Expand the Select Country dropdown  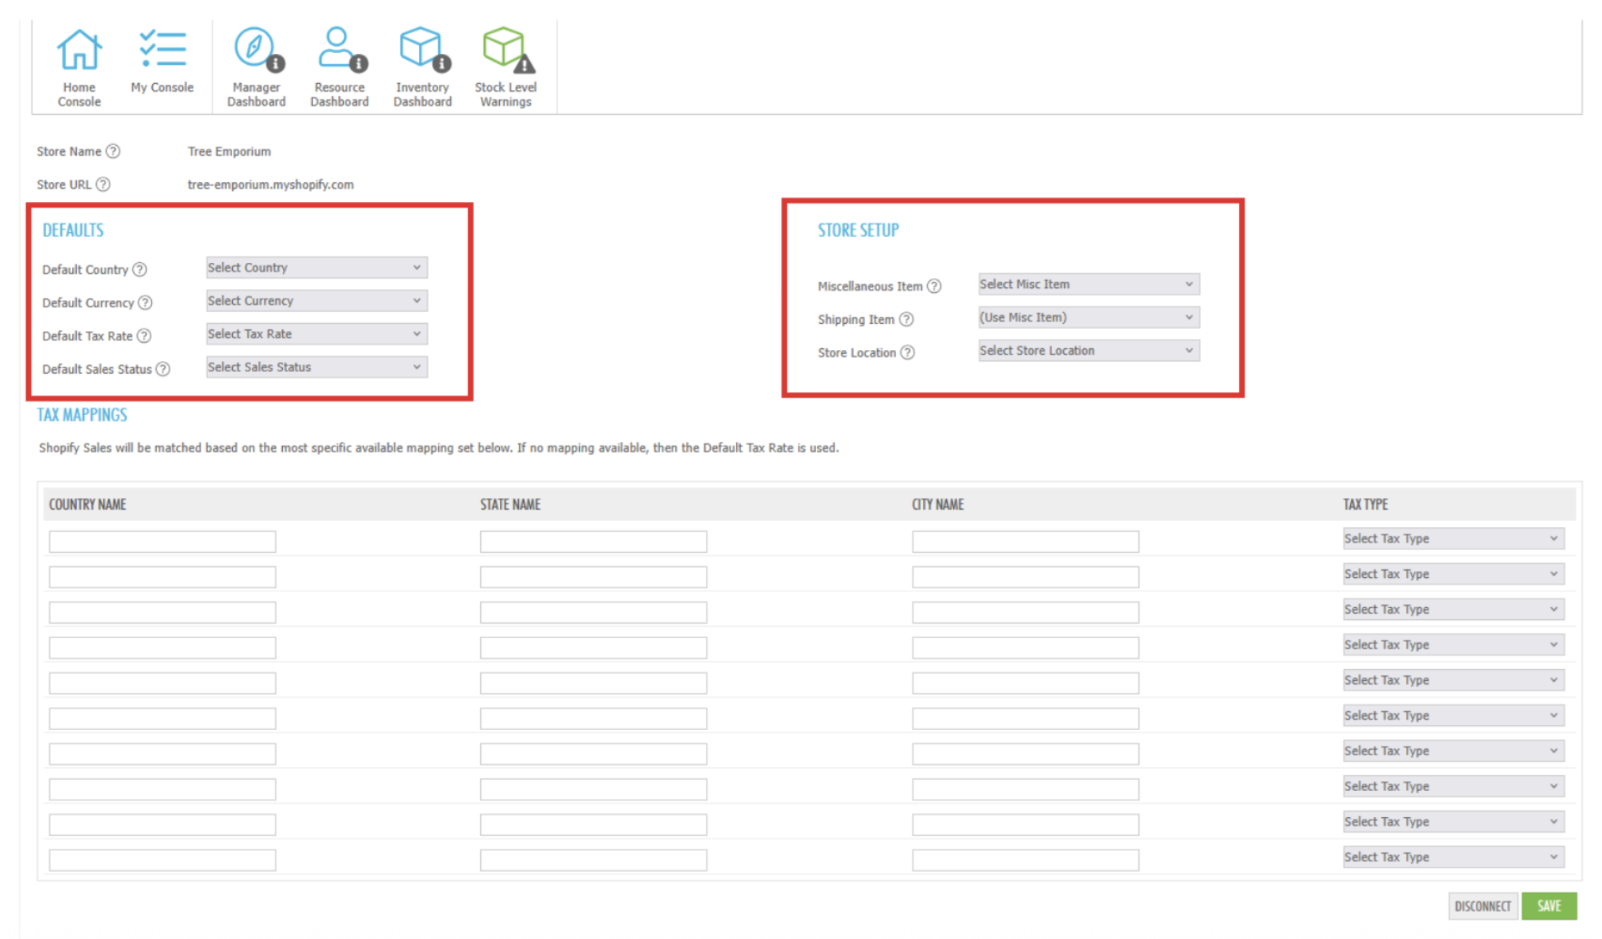point(316,268)
